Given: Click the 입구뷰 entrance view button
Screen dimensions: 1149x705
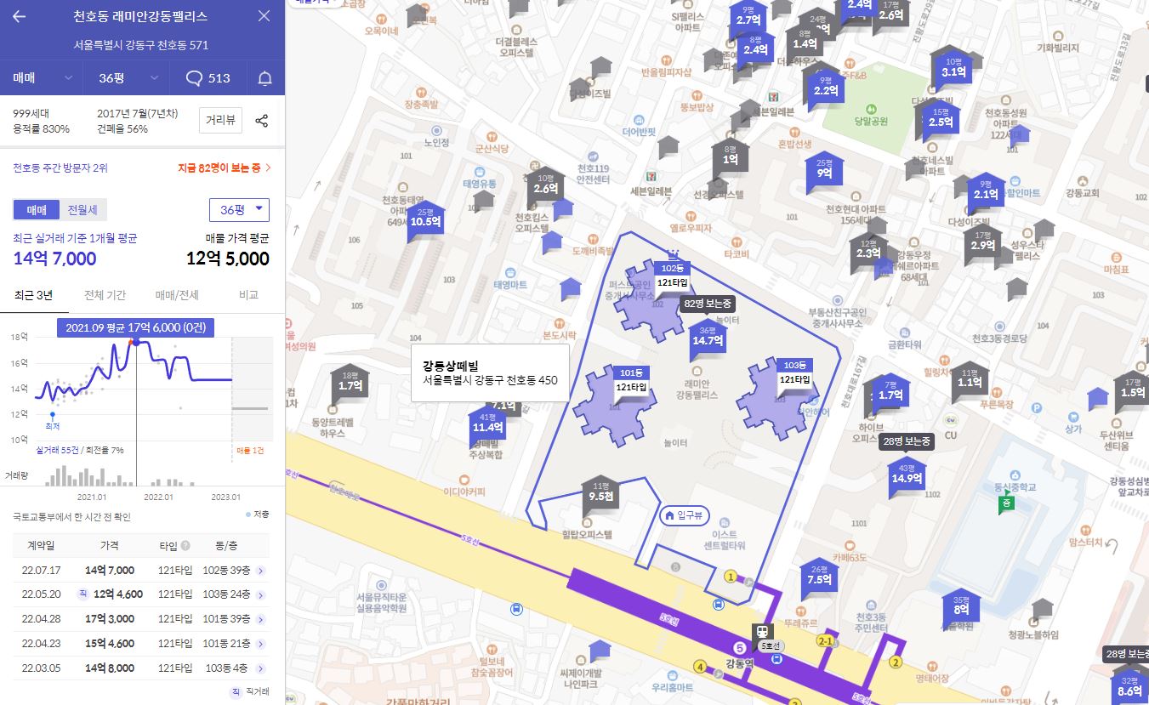Looking at the screenshot, I should click(x=685, y=515).
